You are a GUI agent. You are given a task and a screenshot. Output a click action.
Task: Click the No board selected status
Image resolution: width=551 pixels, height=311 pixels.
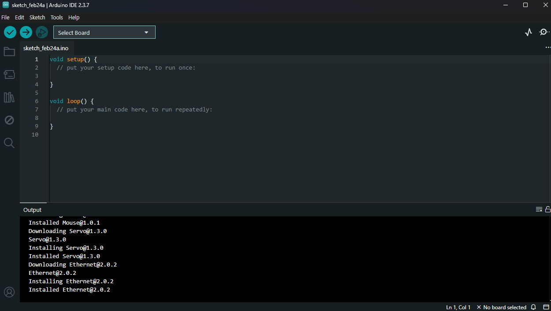pos(502,307)
